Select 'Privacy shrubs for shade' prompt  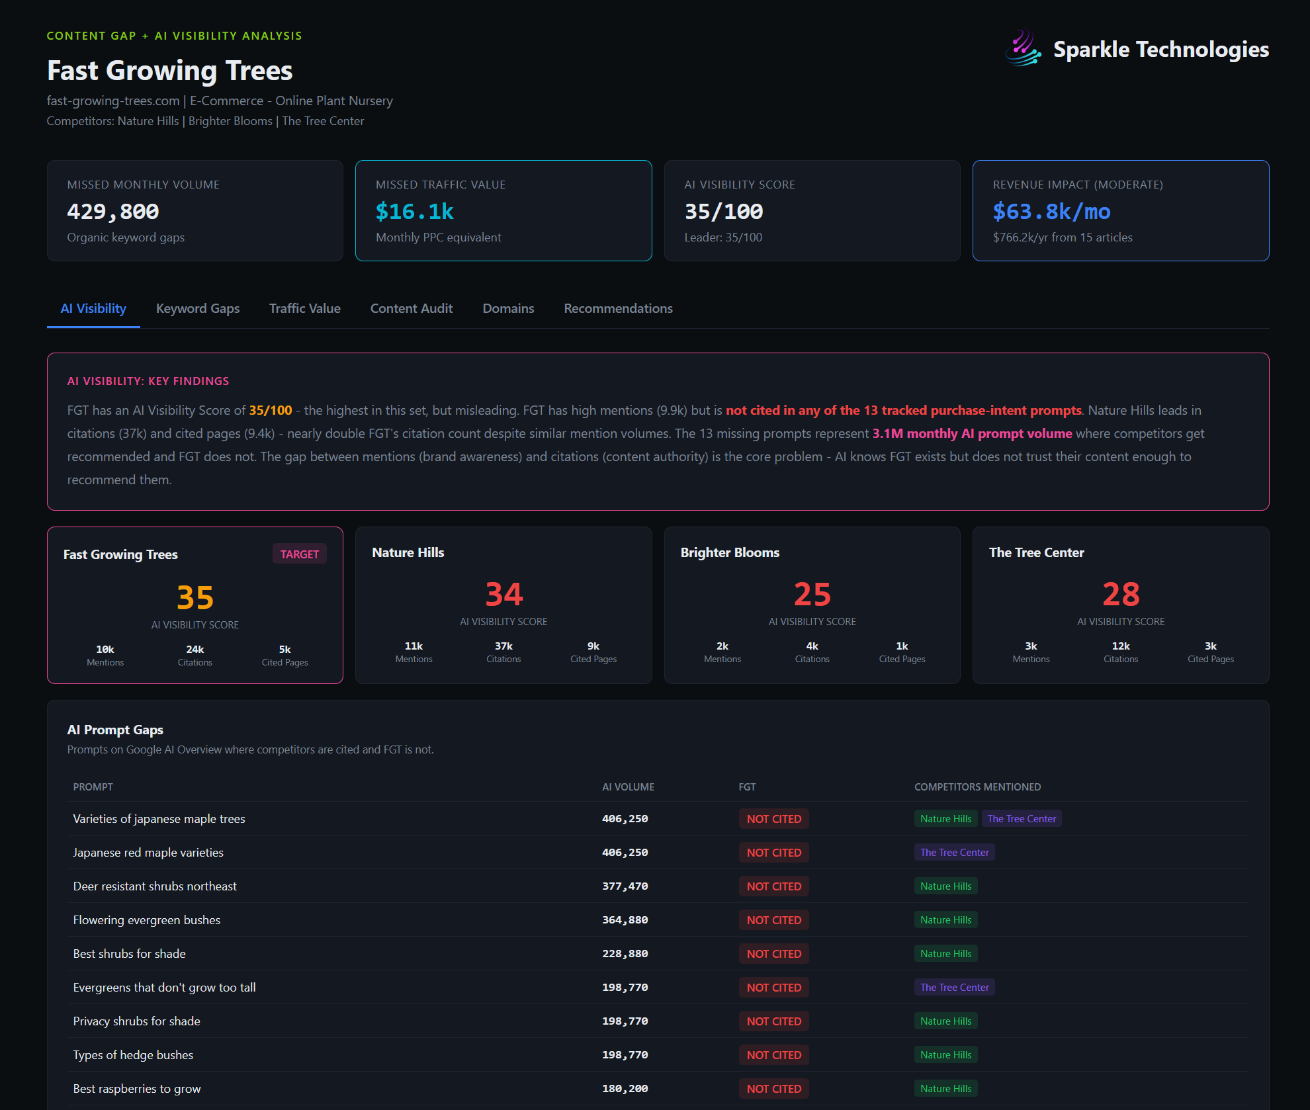coord(136,1021)
